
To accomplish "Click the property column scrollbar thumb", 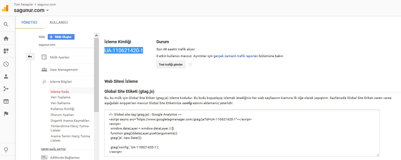I will point(96,75).
